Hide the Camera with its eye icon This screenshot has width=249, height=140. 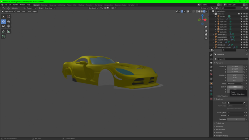[x=244, y=16]
